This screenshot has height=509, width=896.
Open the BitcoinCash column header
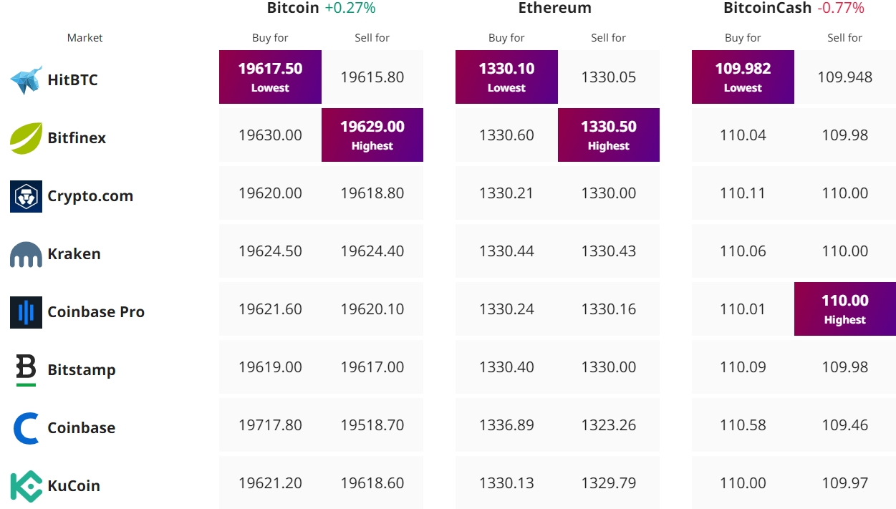tap(768, 8)
